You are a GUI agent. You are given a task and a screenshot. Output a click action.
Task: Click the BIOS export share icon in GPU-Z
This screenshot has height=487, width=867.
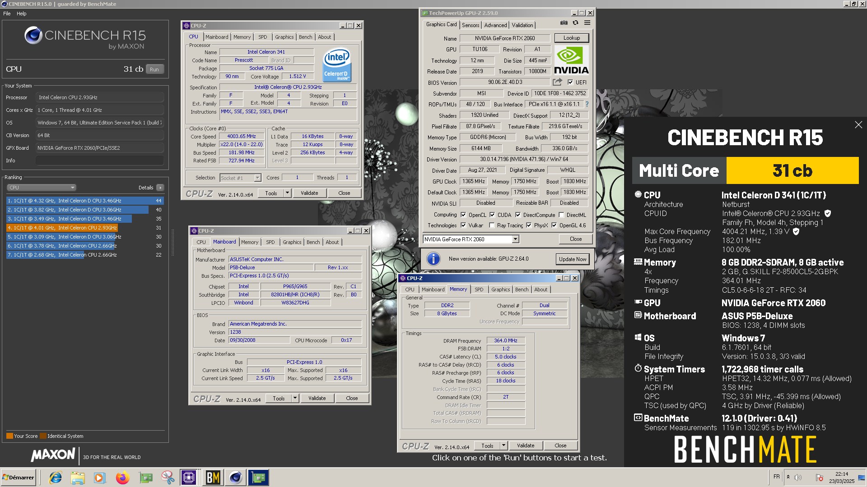[x=557, y=82]
